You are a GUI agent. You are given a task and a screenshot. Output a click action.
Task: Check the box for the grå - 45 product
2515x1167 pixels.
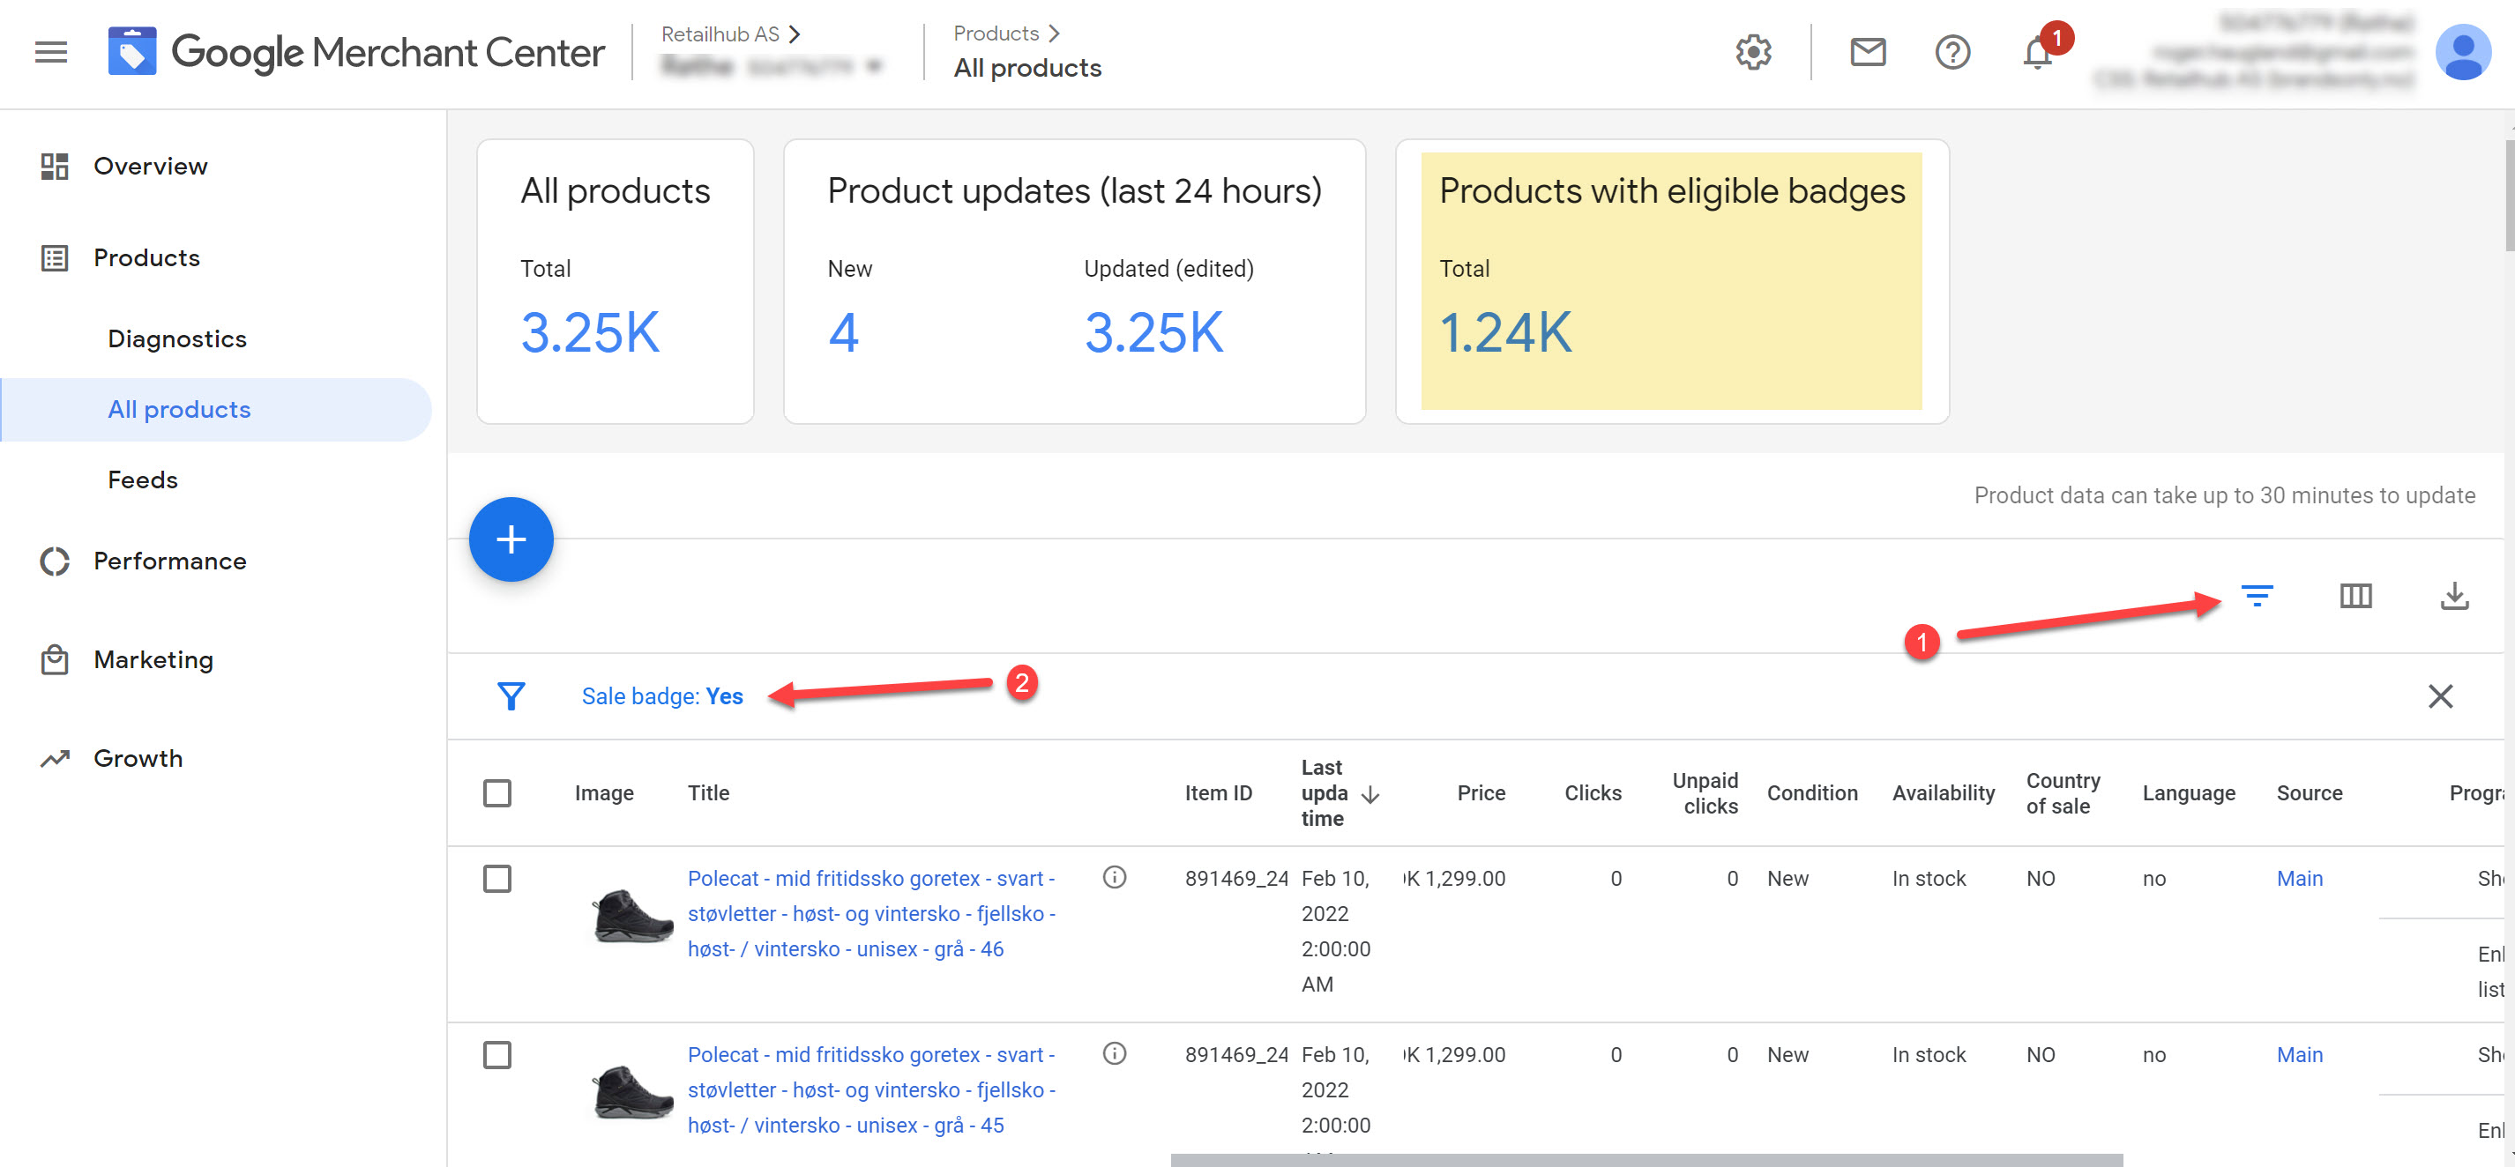click(497, 1055)
